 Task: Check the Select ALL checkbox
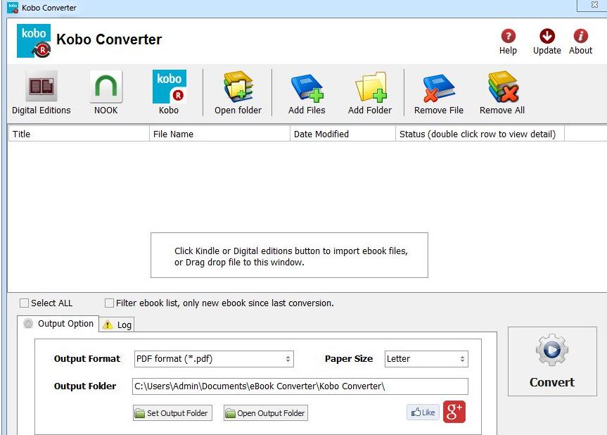click(24, 303)
